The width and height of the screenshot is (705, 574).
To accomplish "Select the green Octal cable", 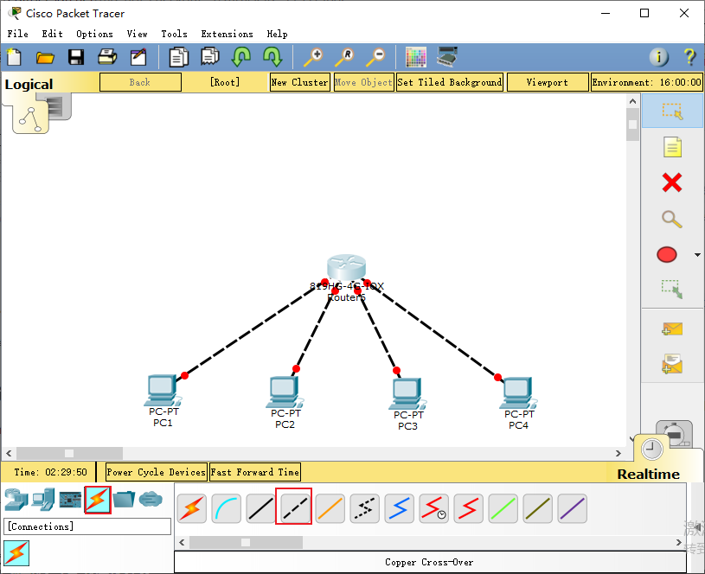I will [x=503, y=508].
